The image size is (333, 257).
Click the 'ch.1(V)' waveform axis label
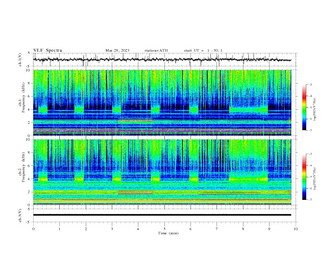[20, 60]
